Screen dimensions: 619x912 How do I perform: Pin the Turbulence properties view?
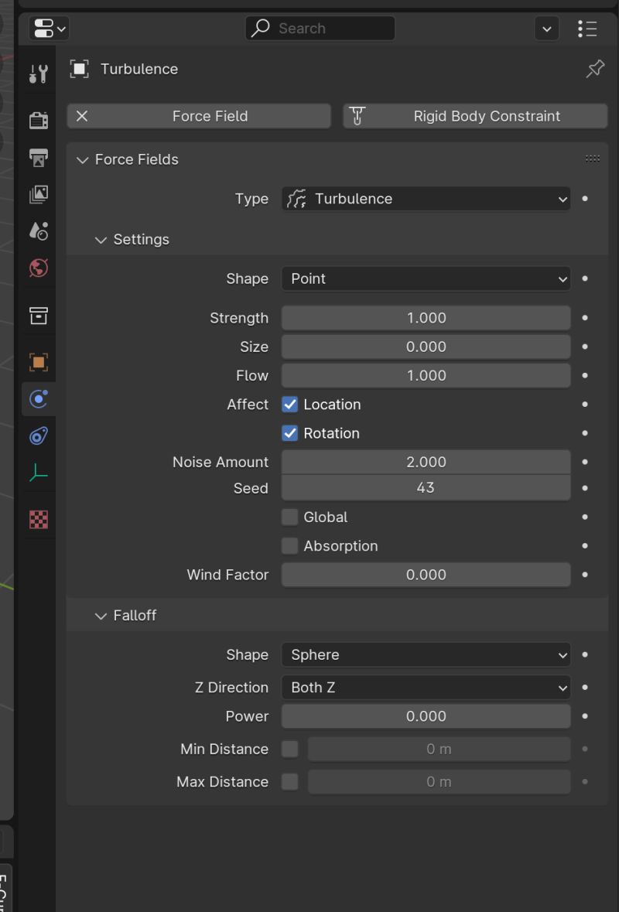tap(594, 69)
